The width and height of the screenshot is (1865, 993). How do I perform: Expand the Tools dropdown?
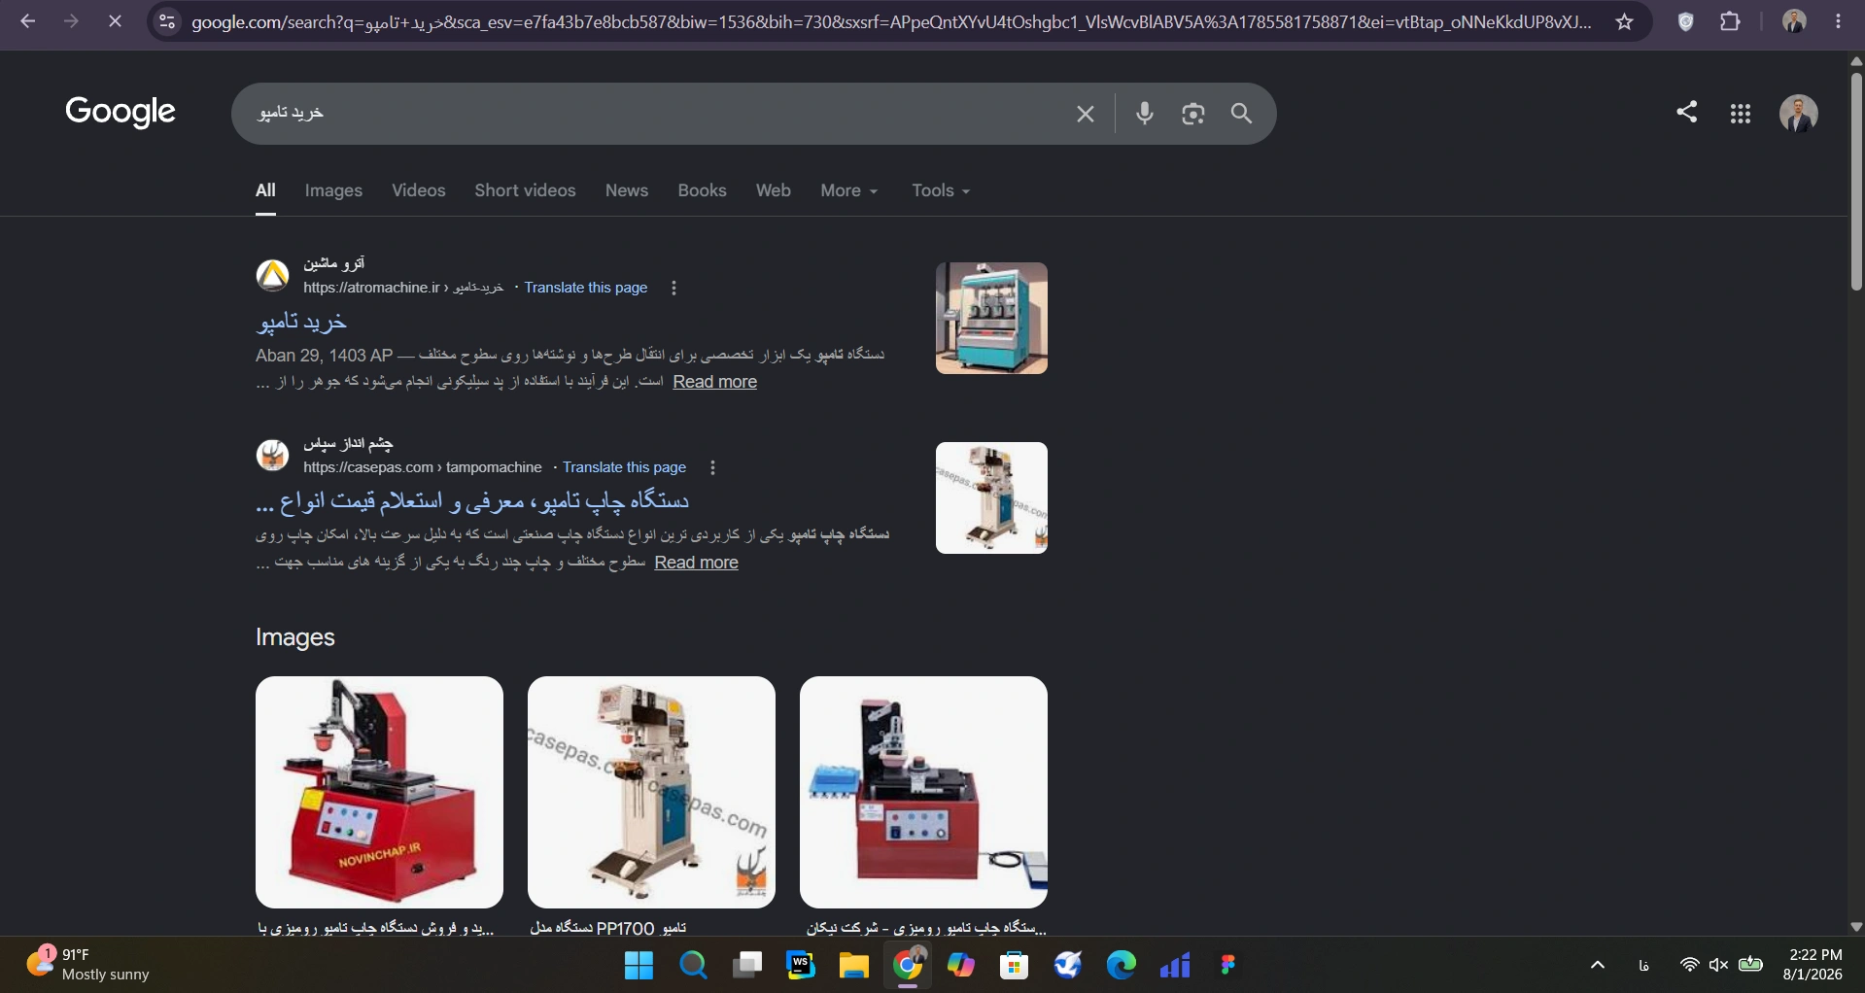[x=941, y=190]
